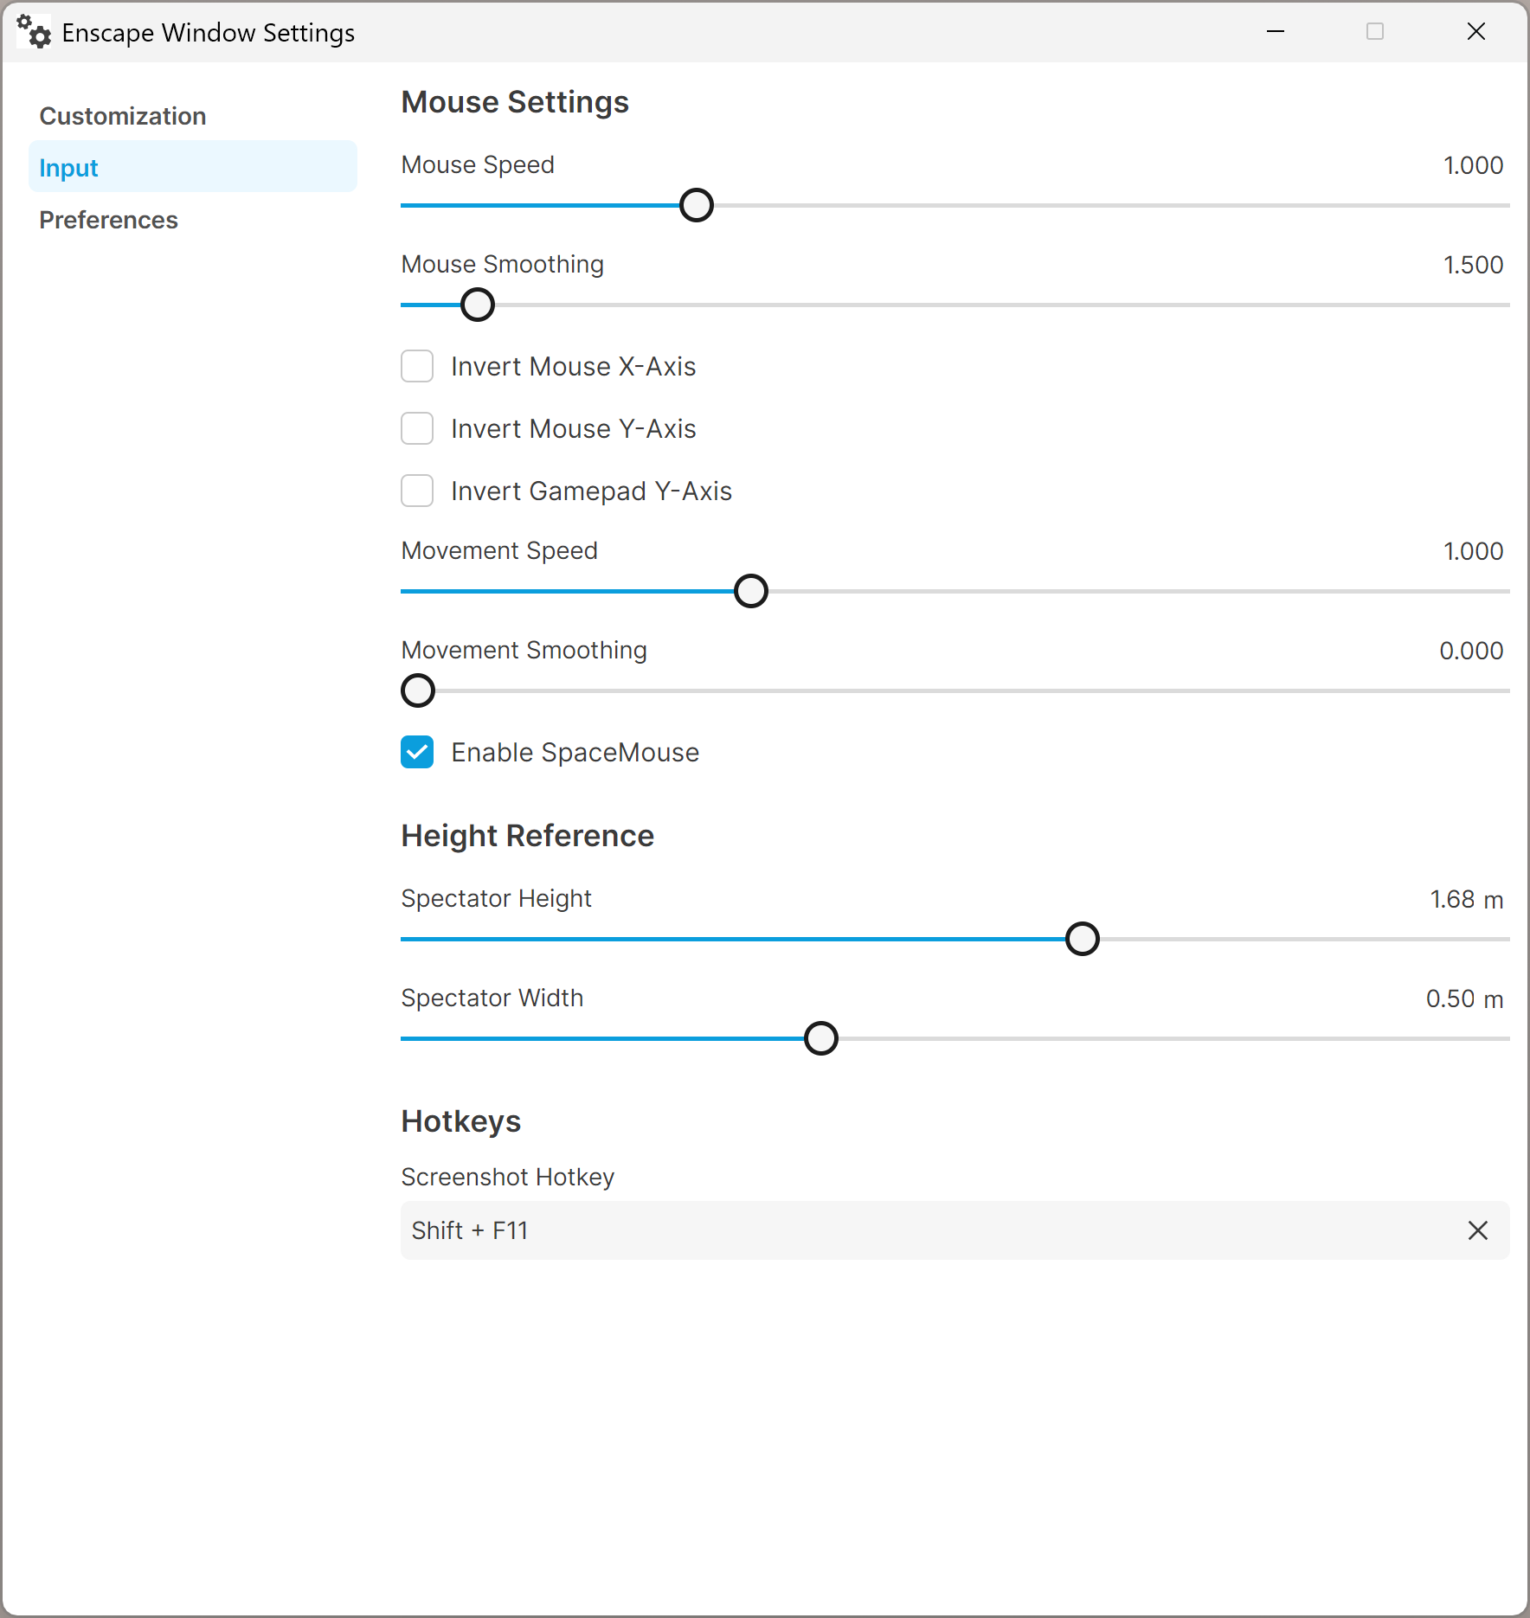
Task: Click the Mouse Speed slider handle
Action: (697, 206)
